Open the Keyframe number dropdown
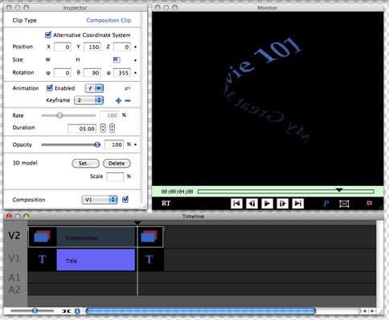Screen dimensions: 389x320 [x=88, y=100]
